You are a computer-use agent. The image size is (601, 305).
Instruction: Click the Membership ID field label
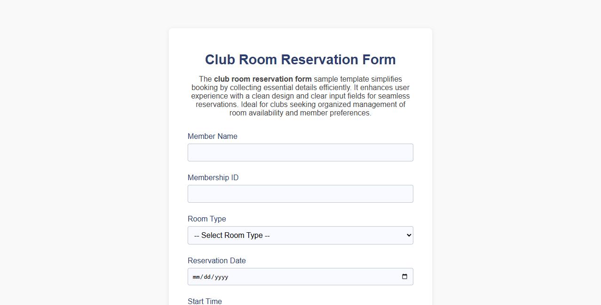pos(213,177)
